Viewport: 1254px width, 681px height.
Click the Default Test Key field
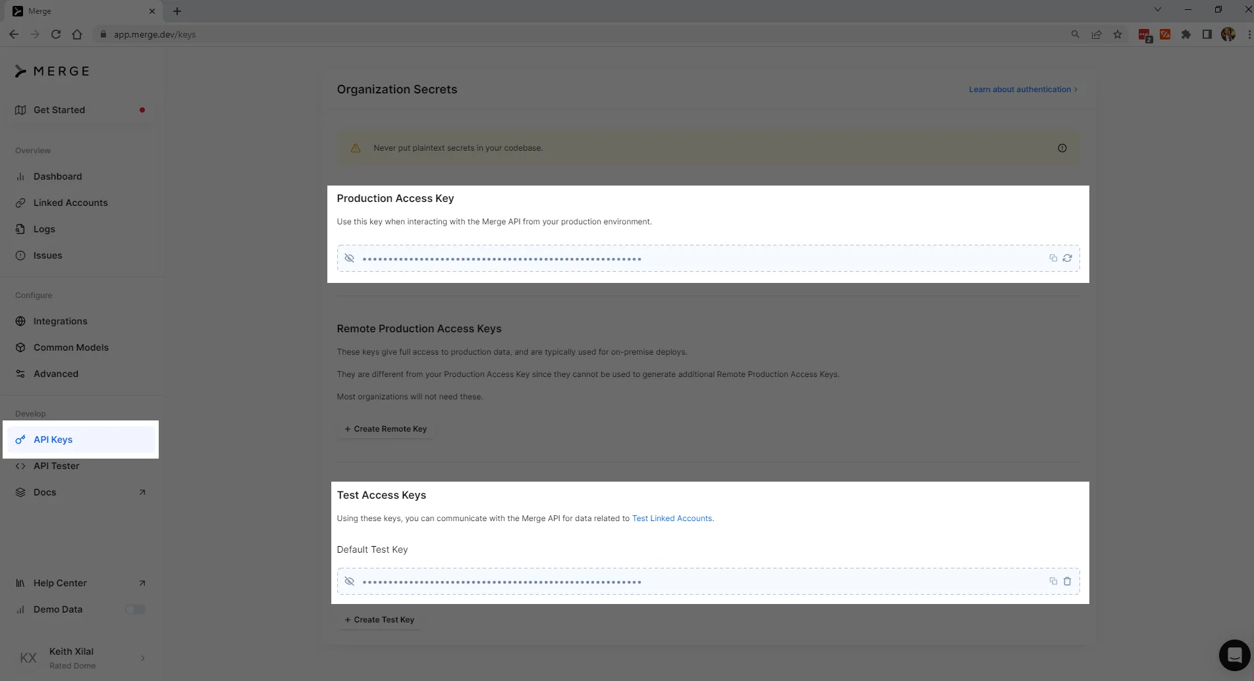point(708,582)
